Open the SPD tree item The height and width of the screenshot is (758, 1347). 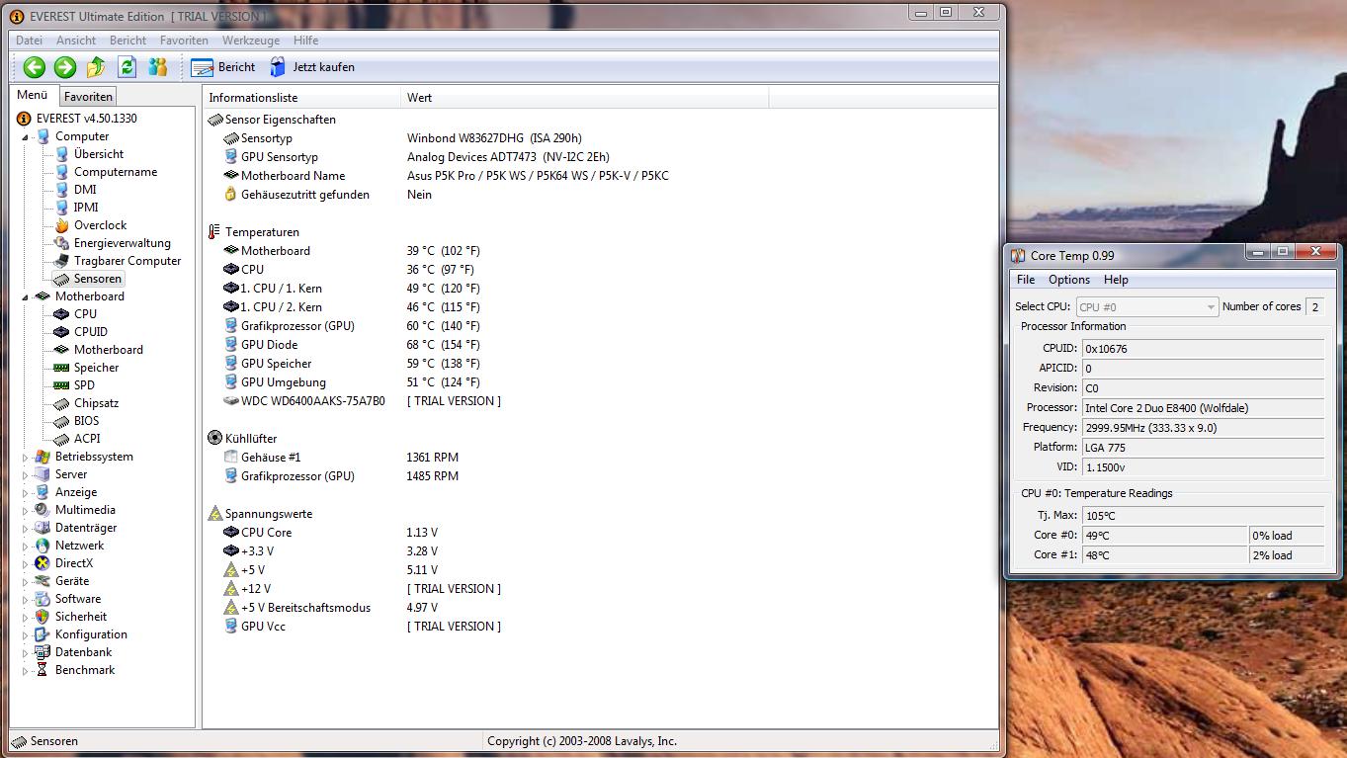[x=84, y=385]
